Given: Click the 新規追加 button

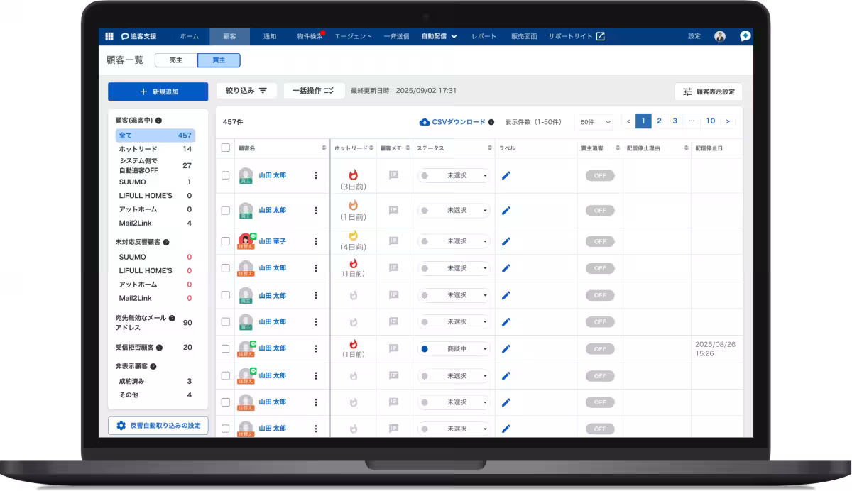Looking at the screenshot, I should [158, 92].
